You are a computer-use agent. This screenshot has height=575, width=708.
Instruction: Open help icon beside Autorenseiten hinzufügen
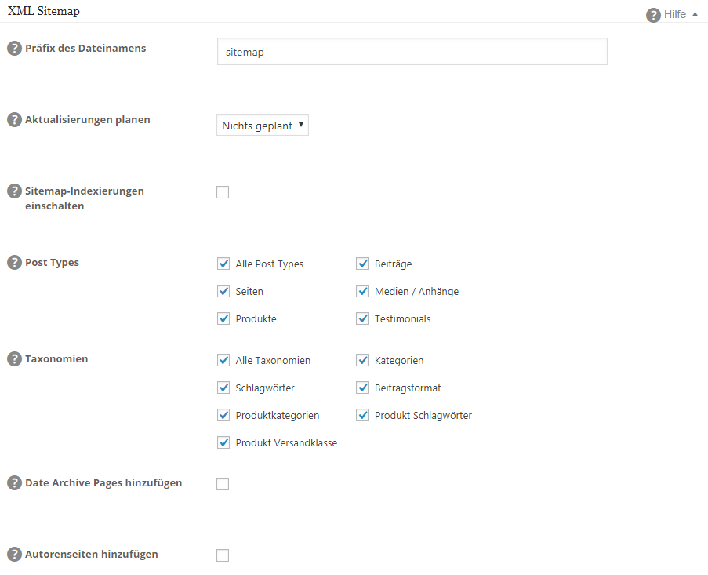pos(14,555)
